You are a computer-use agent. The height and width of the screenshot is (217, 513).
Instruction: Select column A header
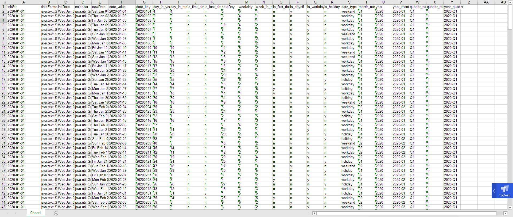tap(24, 2)
